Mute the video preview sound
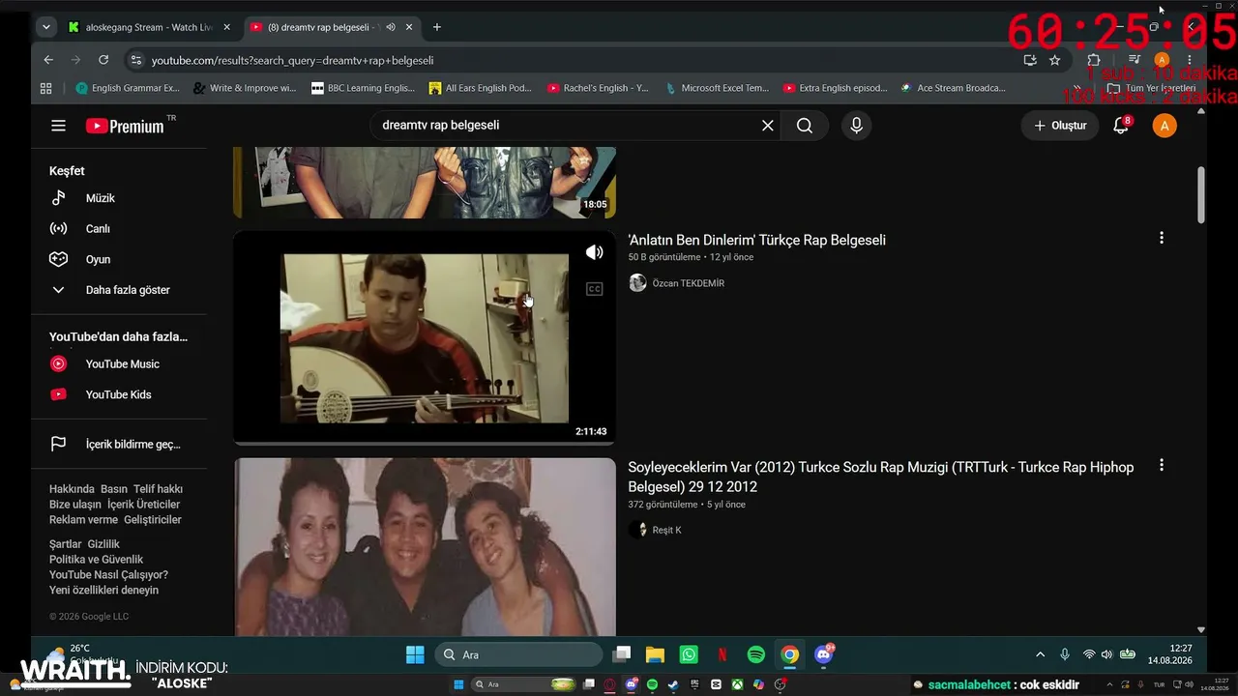 [x=594, y=252]
